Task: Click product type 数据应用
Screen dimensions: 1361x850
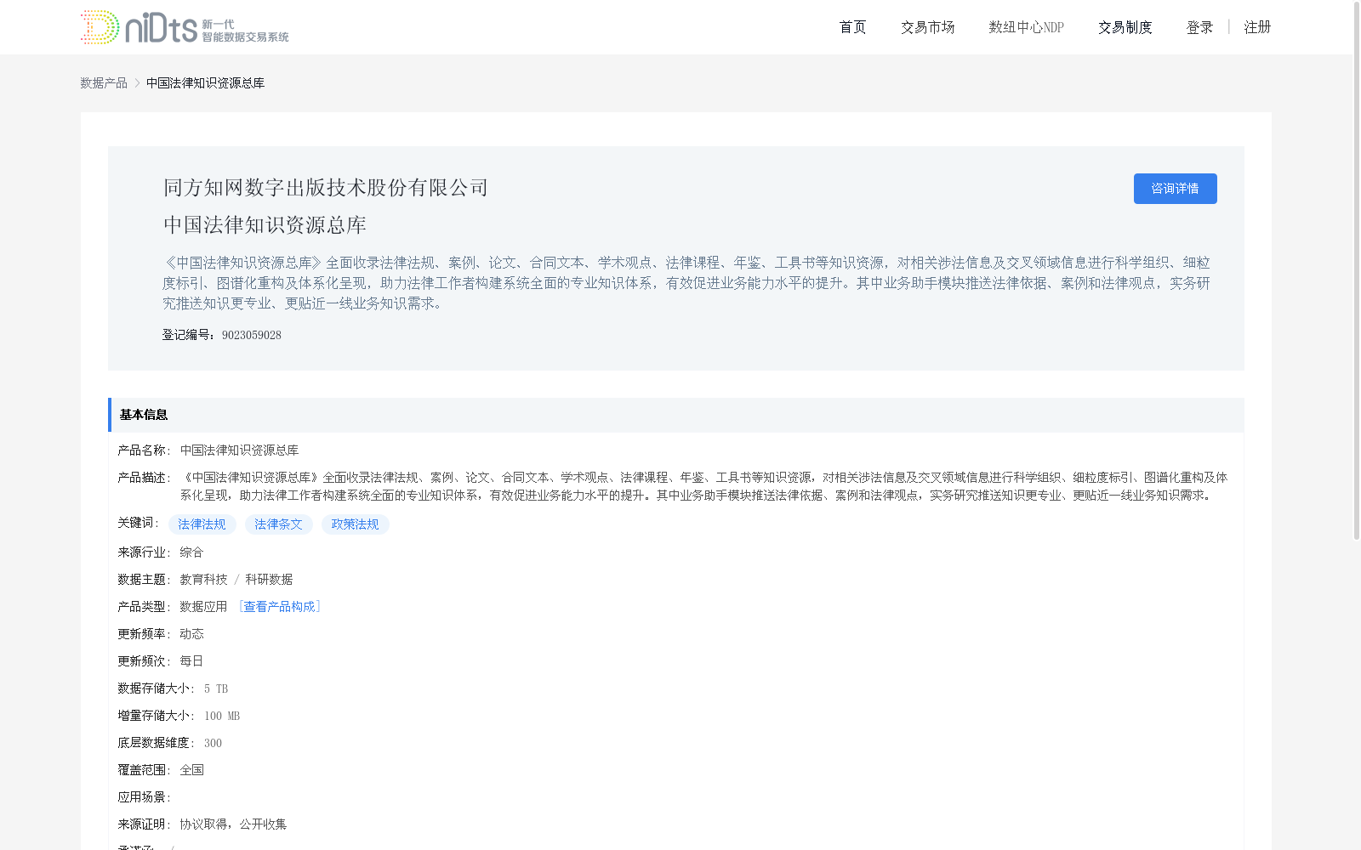Action: [x=203, y=606]
